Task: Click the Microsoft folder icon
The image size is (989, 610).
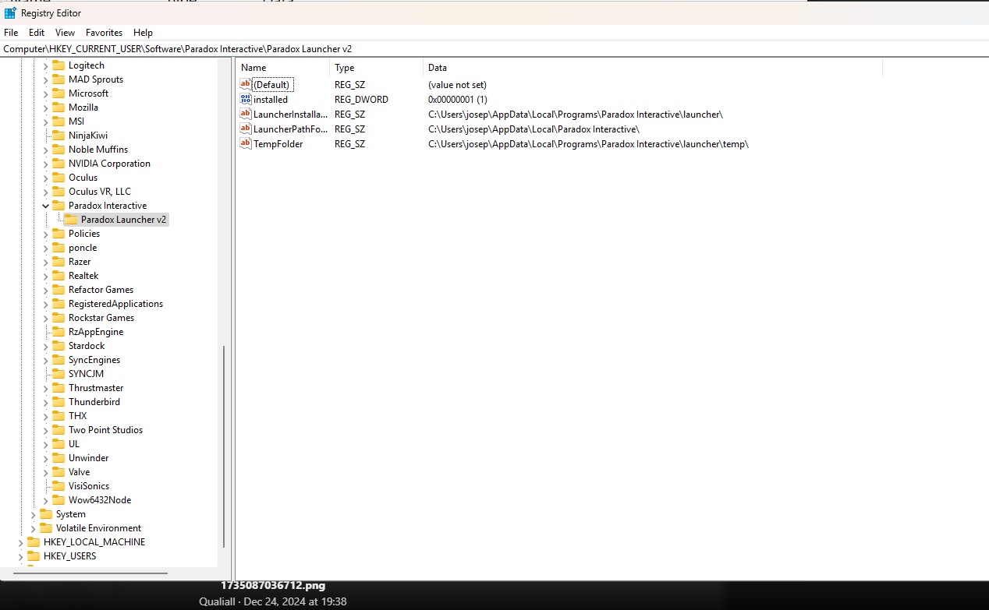Action: click(x=58, y=93)
